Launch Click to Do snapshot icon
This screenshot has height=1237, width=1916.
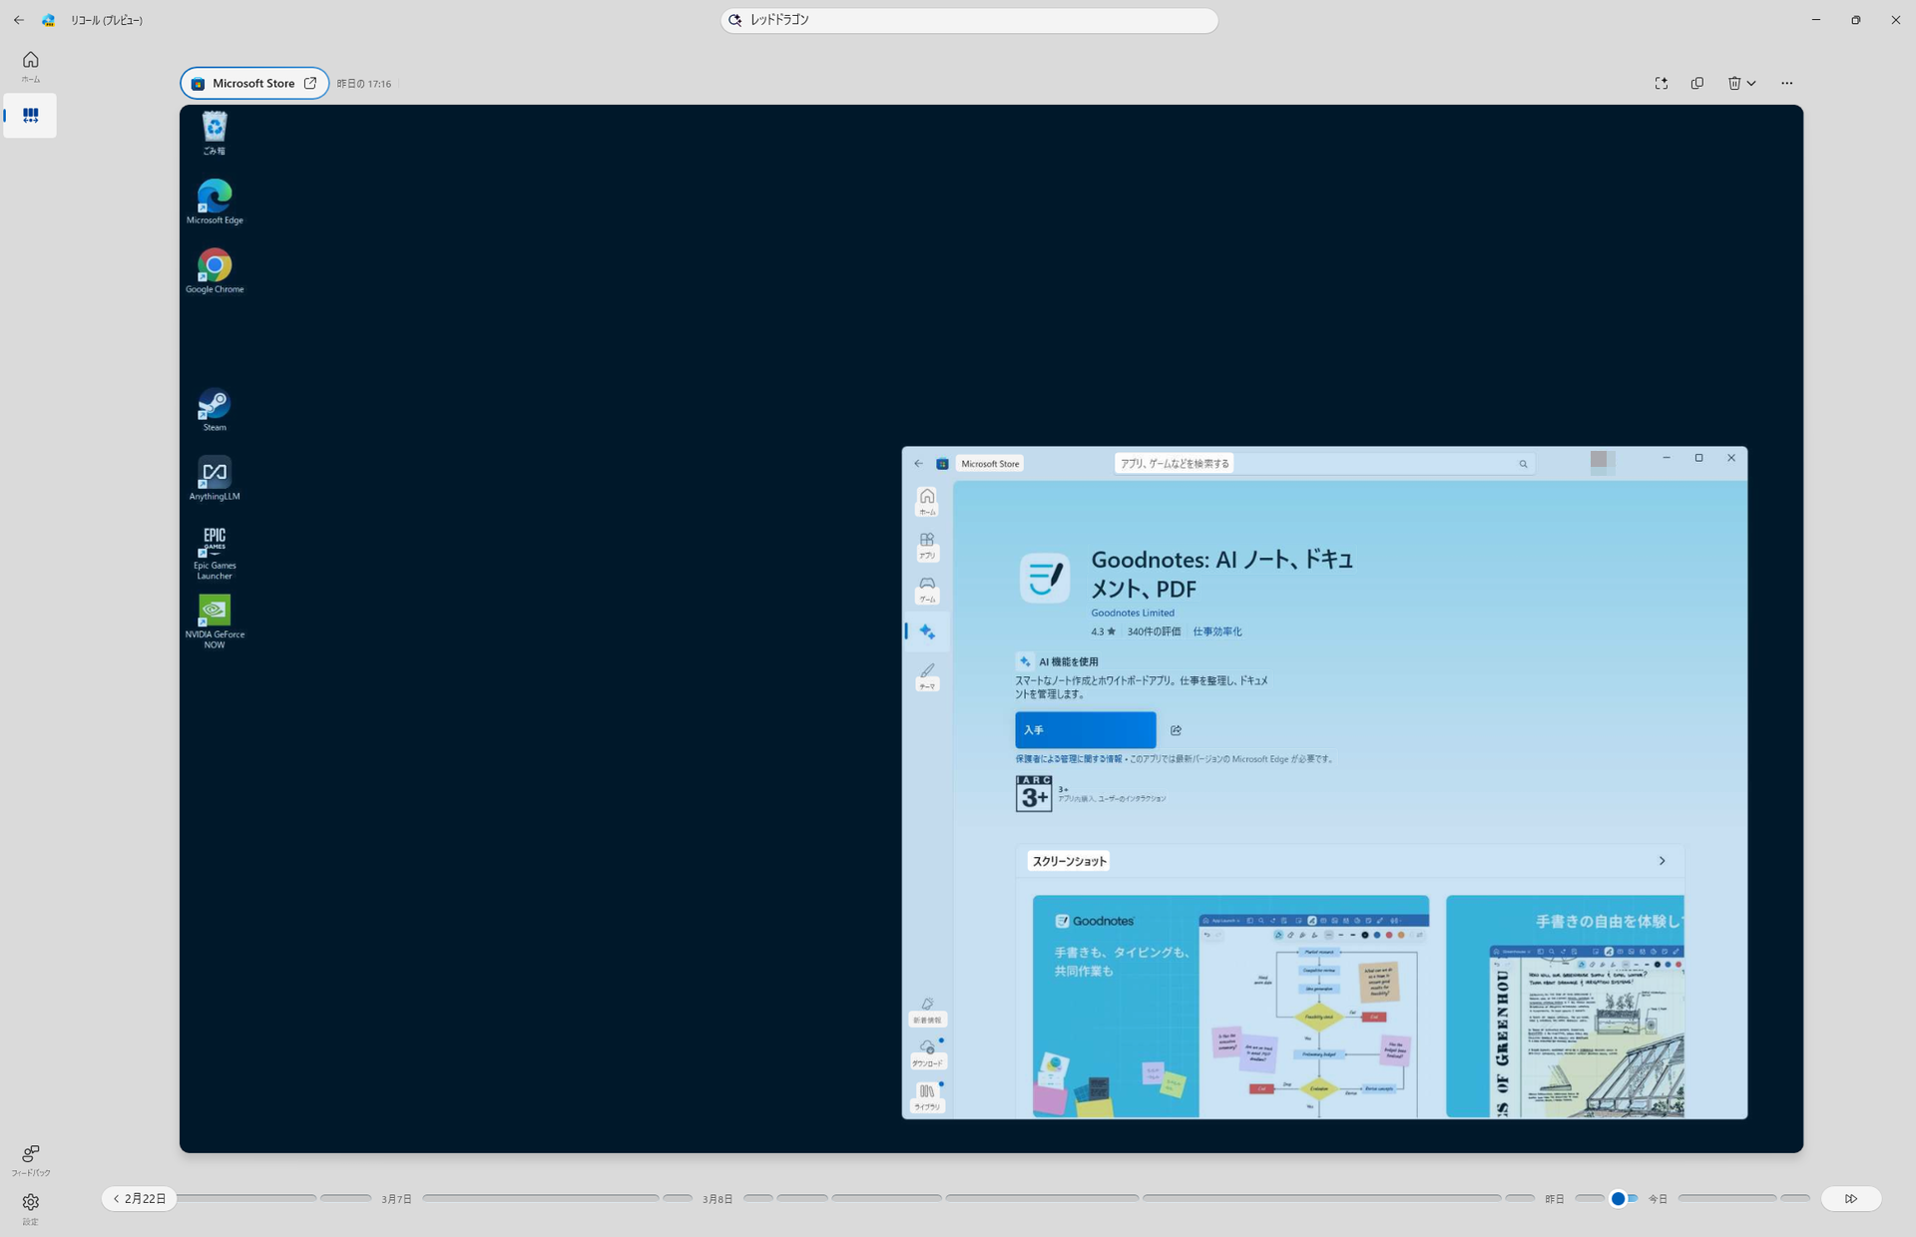[1661, 84]
